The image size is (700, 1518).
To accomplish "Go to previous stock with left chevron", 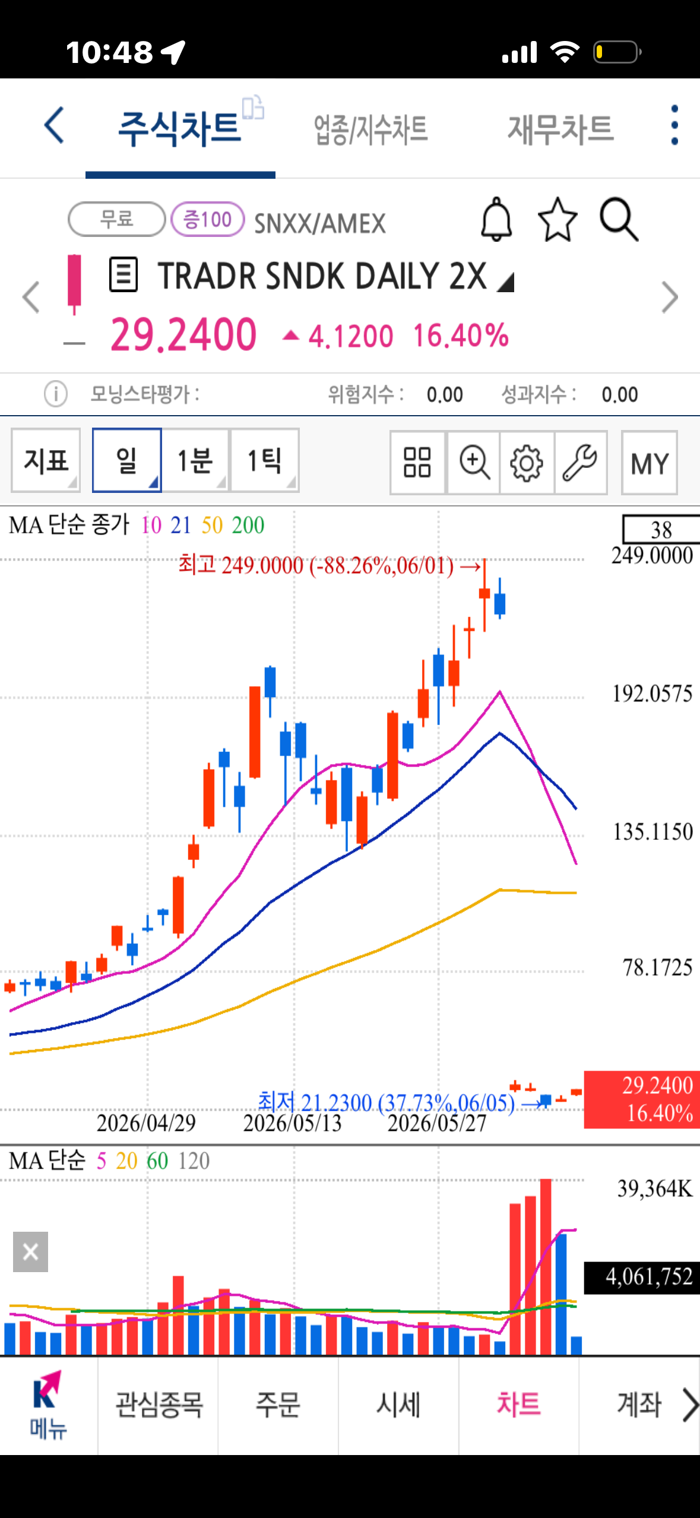I will coord(31,297).
